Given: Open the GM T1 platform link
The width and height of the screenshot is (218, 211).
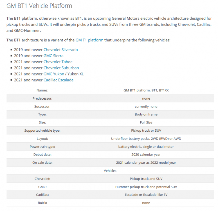Looking at the screenshot, I should (x=89, y=40).
